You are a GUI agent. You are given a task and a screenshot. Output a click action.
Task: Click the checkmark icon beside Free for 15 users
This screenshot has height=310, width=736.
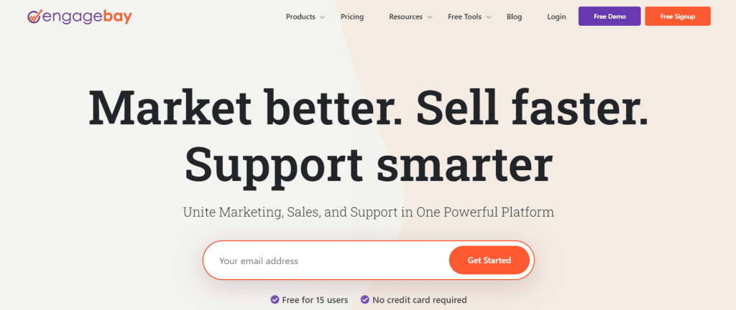275,299
